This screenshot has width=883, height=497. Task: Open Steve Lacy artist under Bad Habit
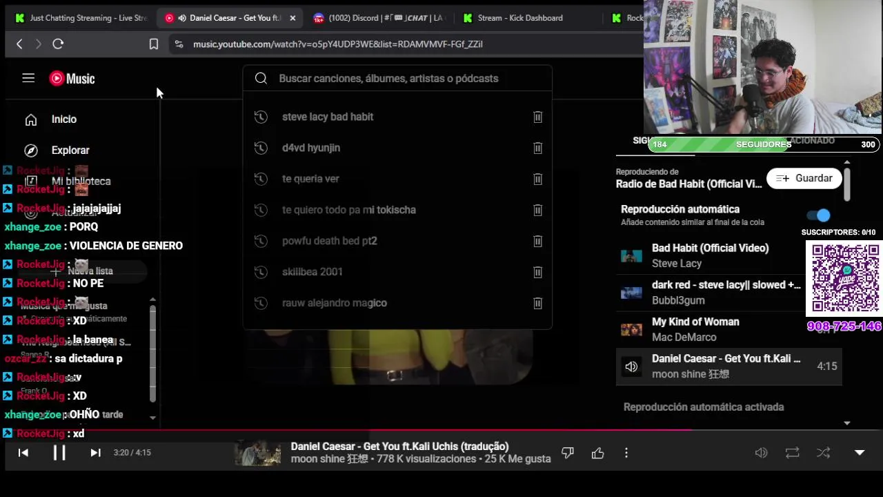(677, 264)
